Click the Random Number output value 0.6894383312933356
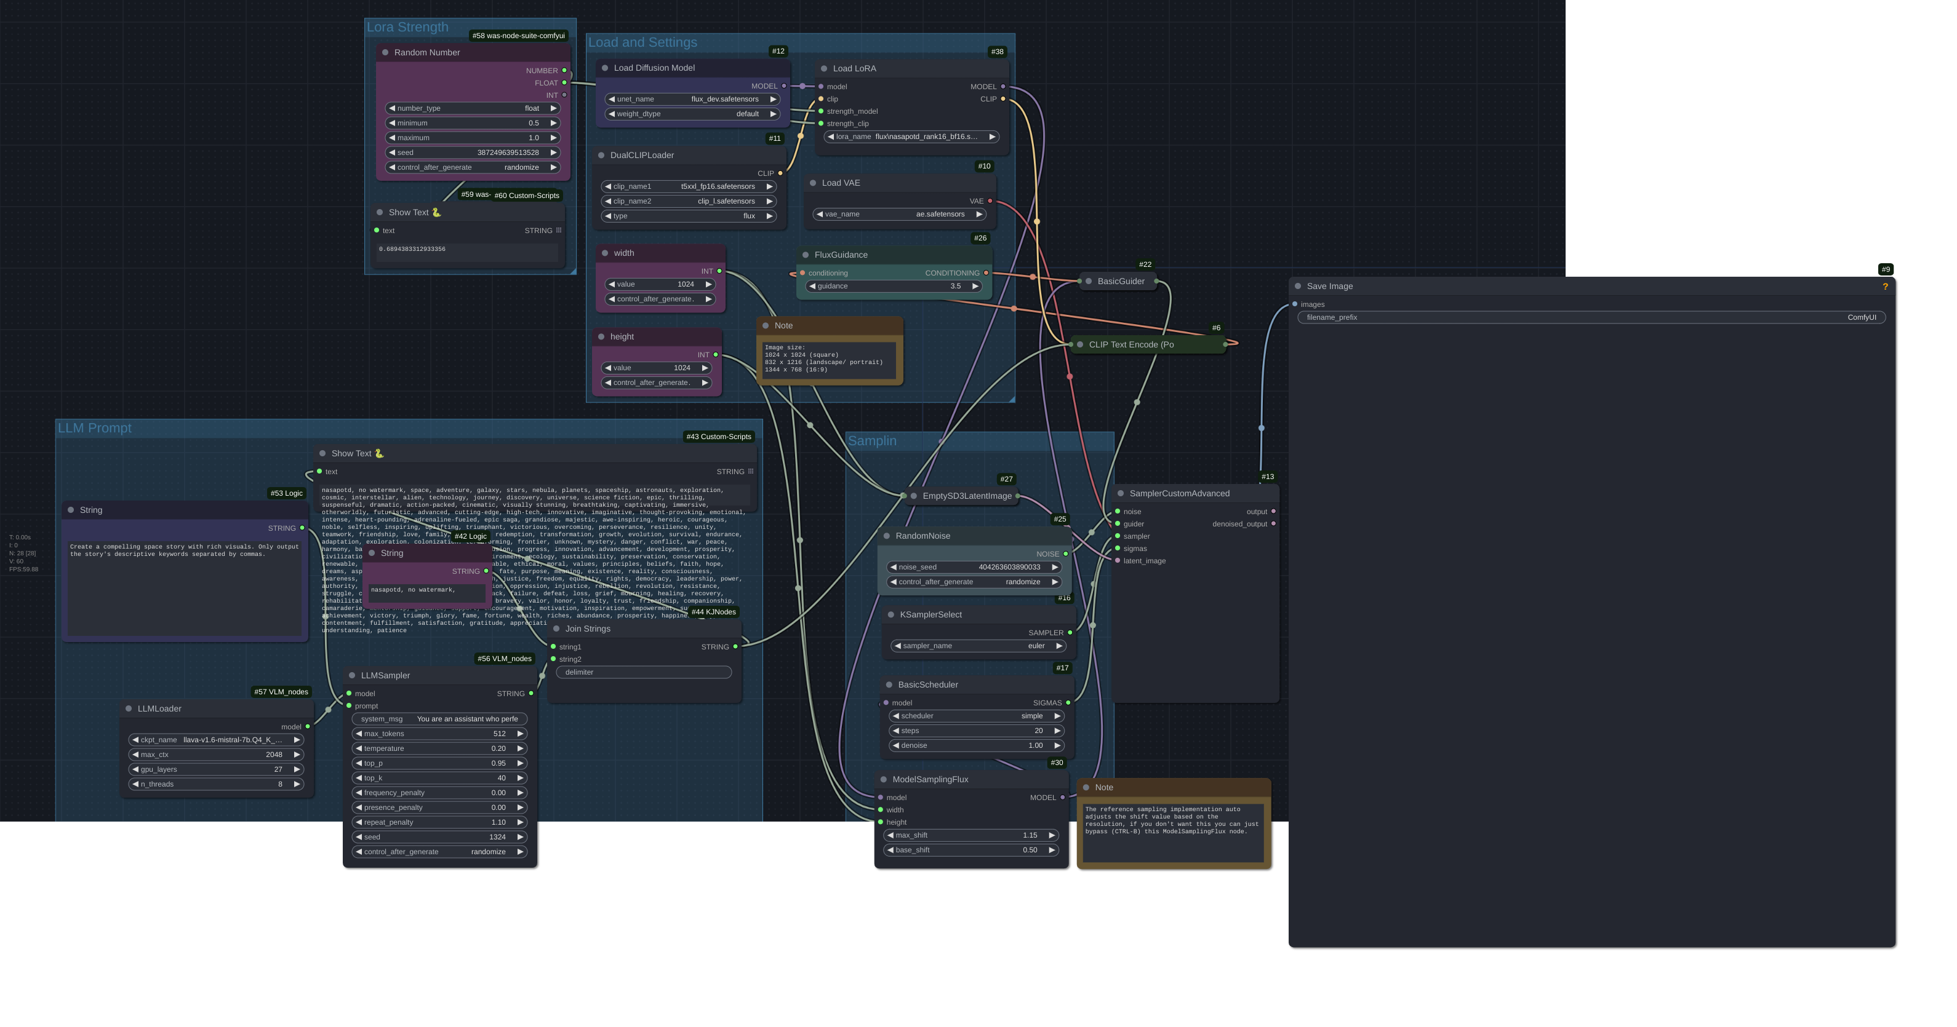 pyautogui.click(x=412, y=249)
